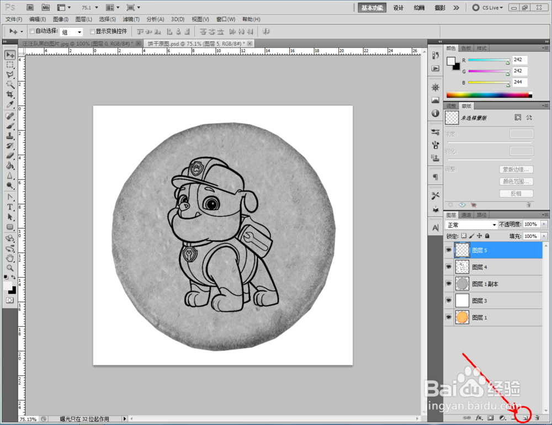The width and height of the screenshot is (552, 425).
Task: Select the Zoom tool
Action: click(10, 268)
